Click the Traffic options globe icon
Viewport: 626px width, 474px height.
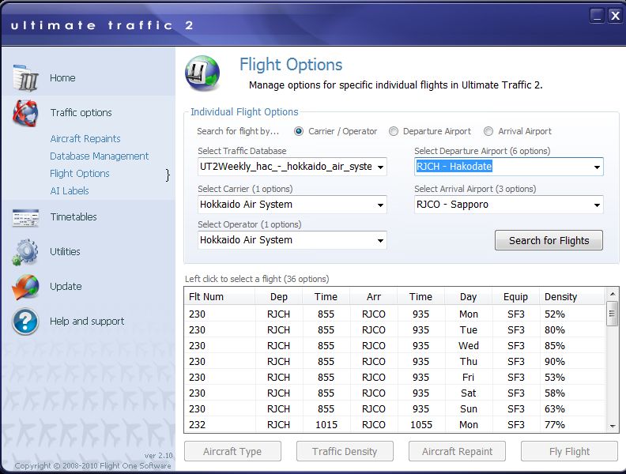(x=25, y=113)
